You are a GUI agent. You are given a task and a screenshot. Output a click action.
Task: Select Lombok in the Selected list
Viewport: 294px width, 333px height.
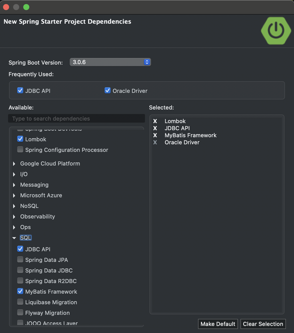pyautogui.click(x=175, y=121)
